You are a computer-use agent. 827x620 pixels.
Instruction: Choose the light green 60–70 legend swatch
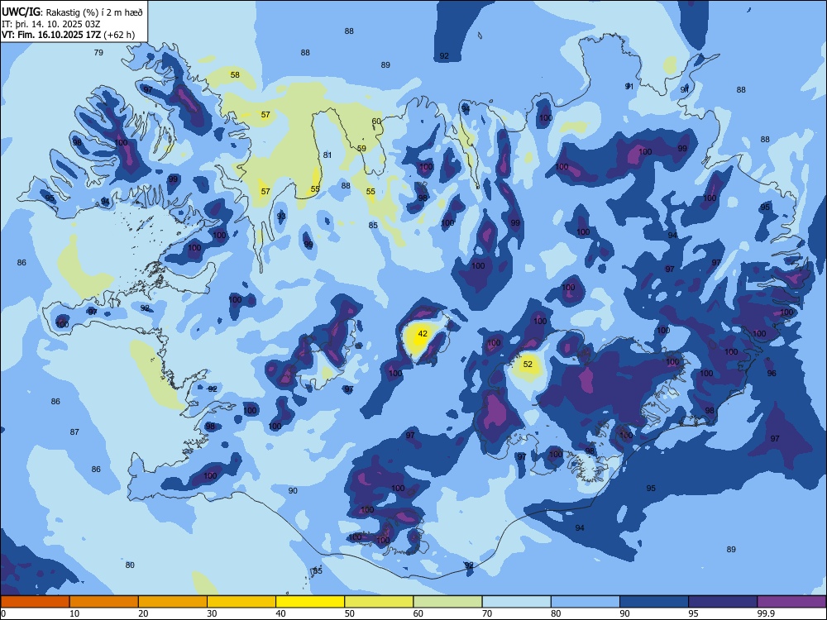coord(447,602)
